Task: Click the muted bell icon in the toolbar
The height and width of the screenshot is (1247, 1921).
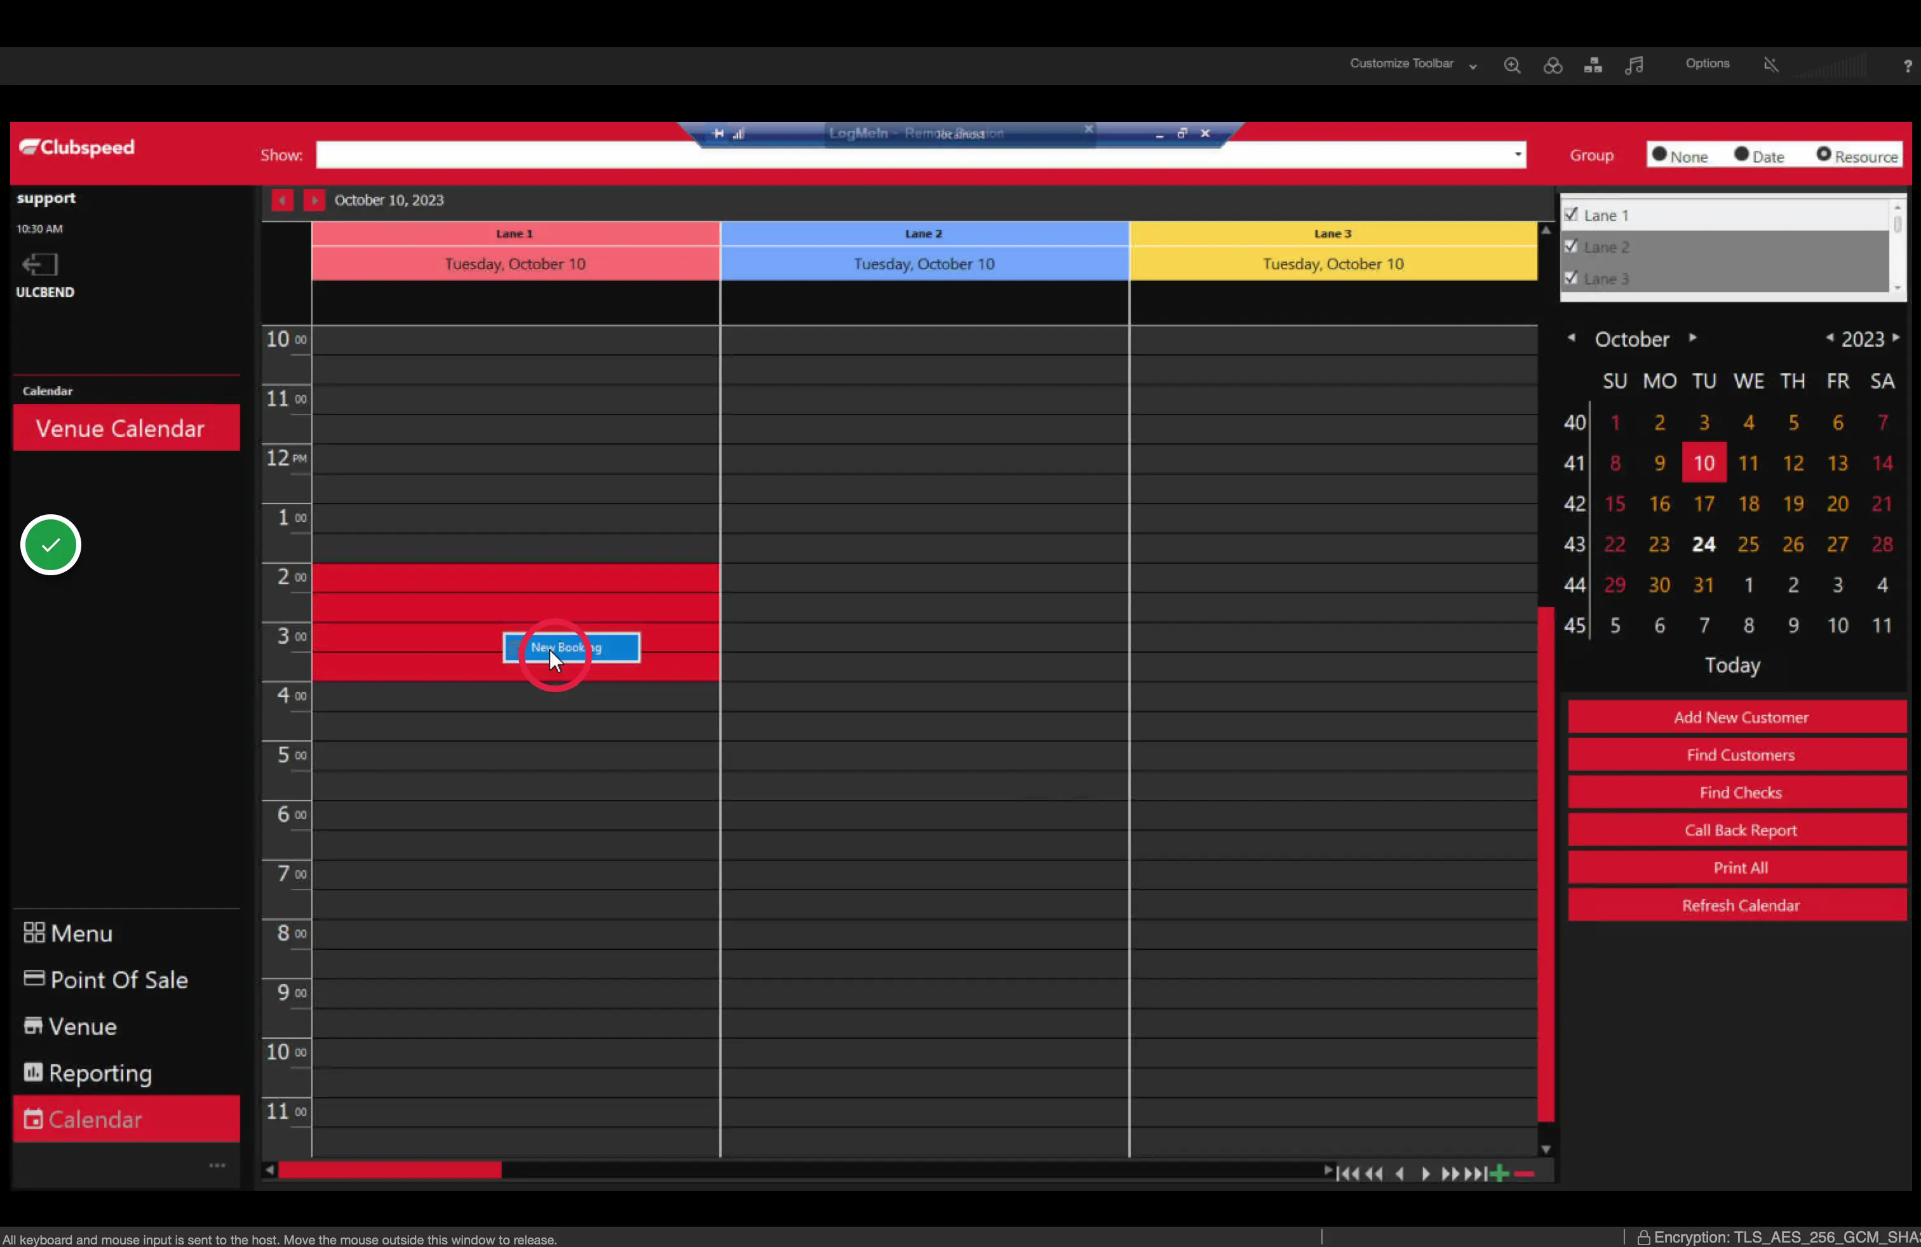Action: point(1771,65)
